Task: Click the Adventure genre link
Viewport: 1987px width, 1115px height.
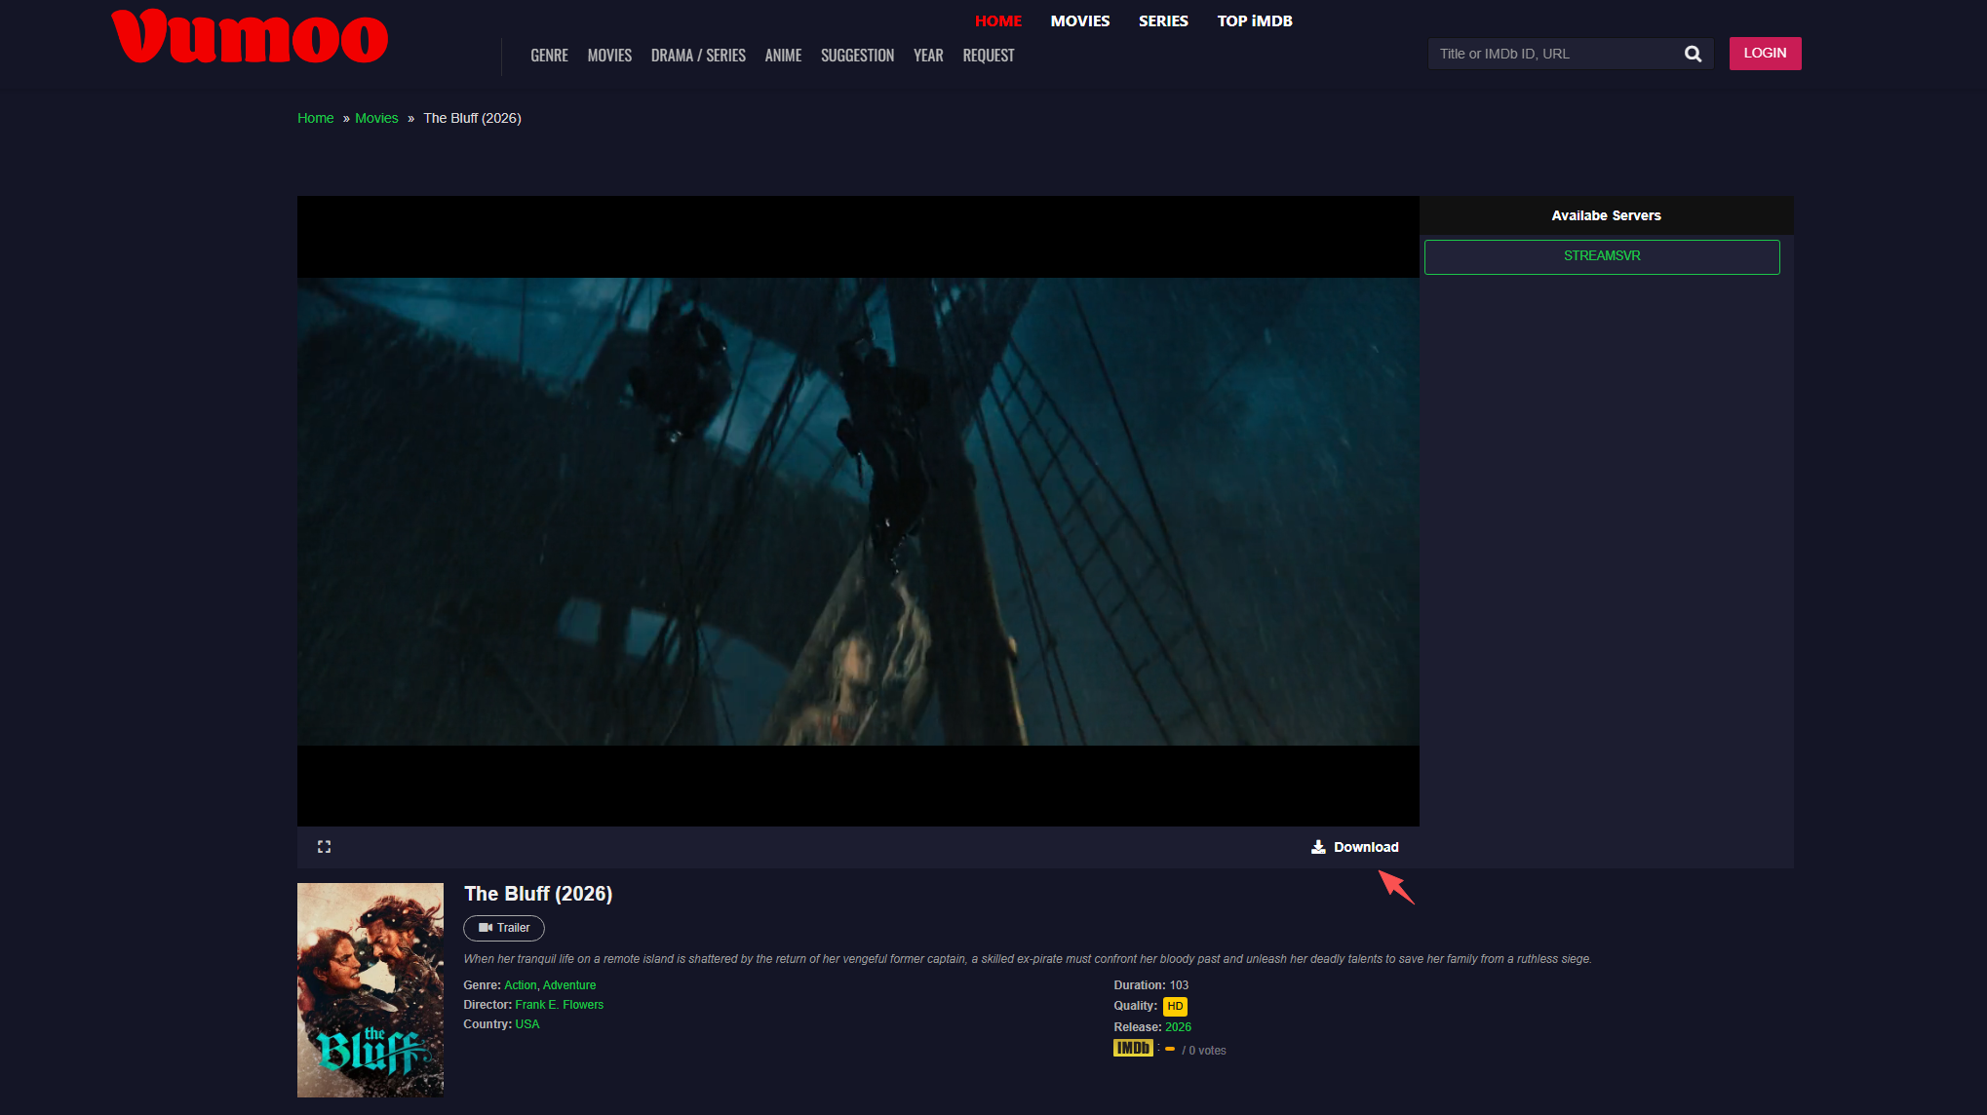Action: coord(568,985)
